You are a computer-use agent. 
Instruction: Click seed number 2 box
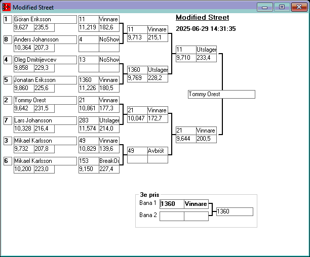click(x=8, y=100)
